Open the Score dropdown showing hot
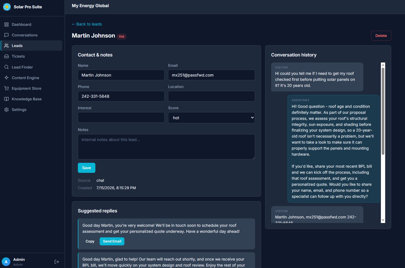The image size is (405, 268). (x=211, y=118)
